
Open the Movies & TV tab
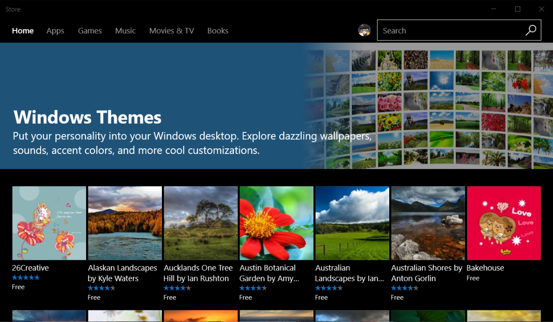[172, 31]
